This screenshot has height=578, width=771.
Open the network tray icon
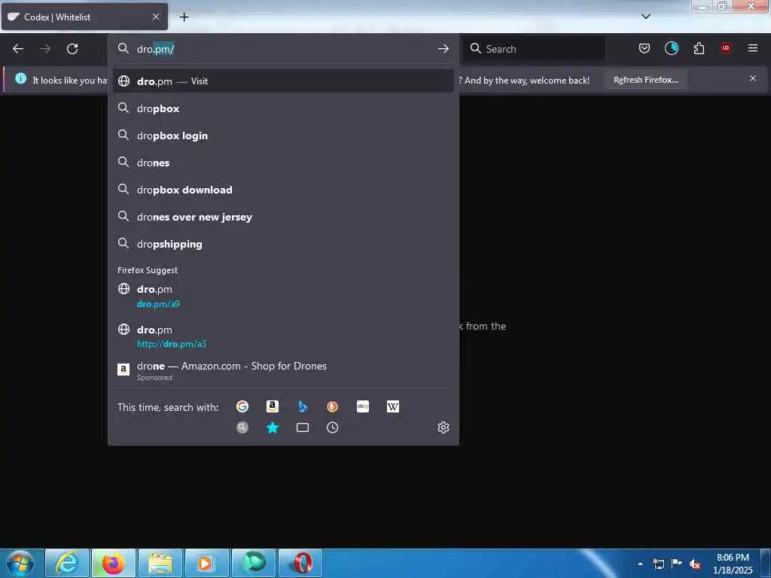click(659, 564)
